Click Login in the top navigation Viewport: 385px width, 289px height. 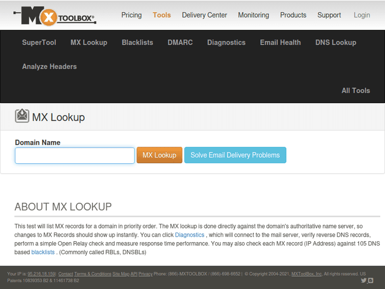click(x=362, y=15)
